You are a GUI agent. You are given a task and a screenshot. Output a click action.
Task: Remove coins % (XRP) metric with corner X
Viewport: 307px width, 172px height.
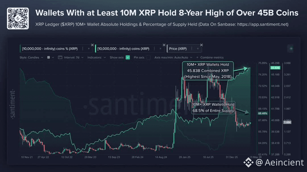(x=93, y=45)
